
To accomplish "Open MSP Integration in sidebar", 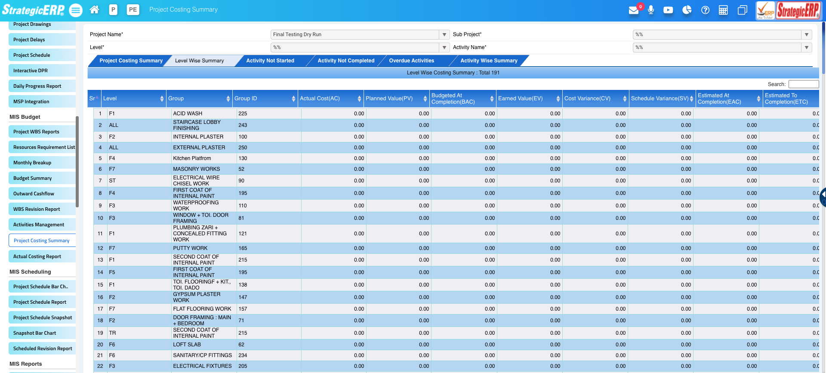I will tap(42, 102).
